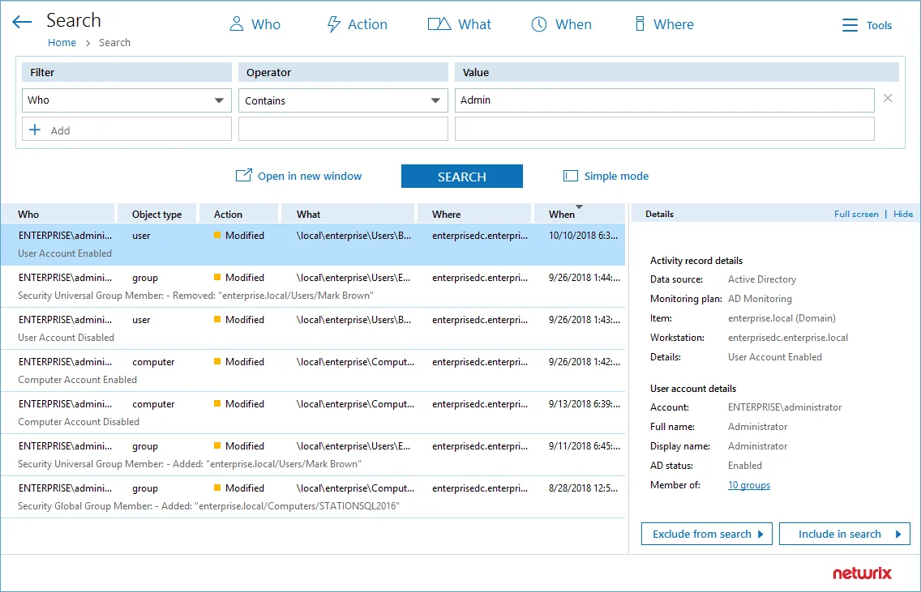Sort results by Object type column

tap(156, 214)
